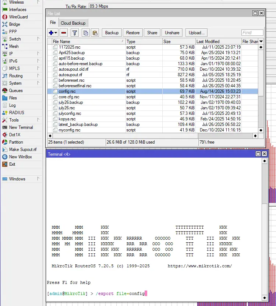Click the Find search field
This screenshot has width=276, height=306.
tap(252, 33)
